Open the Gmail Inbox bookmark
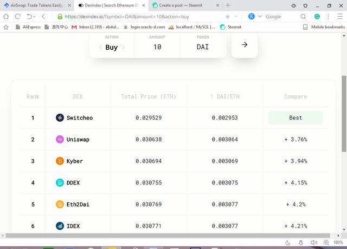This screenshot has height=249, width=347. point(95,27)
